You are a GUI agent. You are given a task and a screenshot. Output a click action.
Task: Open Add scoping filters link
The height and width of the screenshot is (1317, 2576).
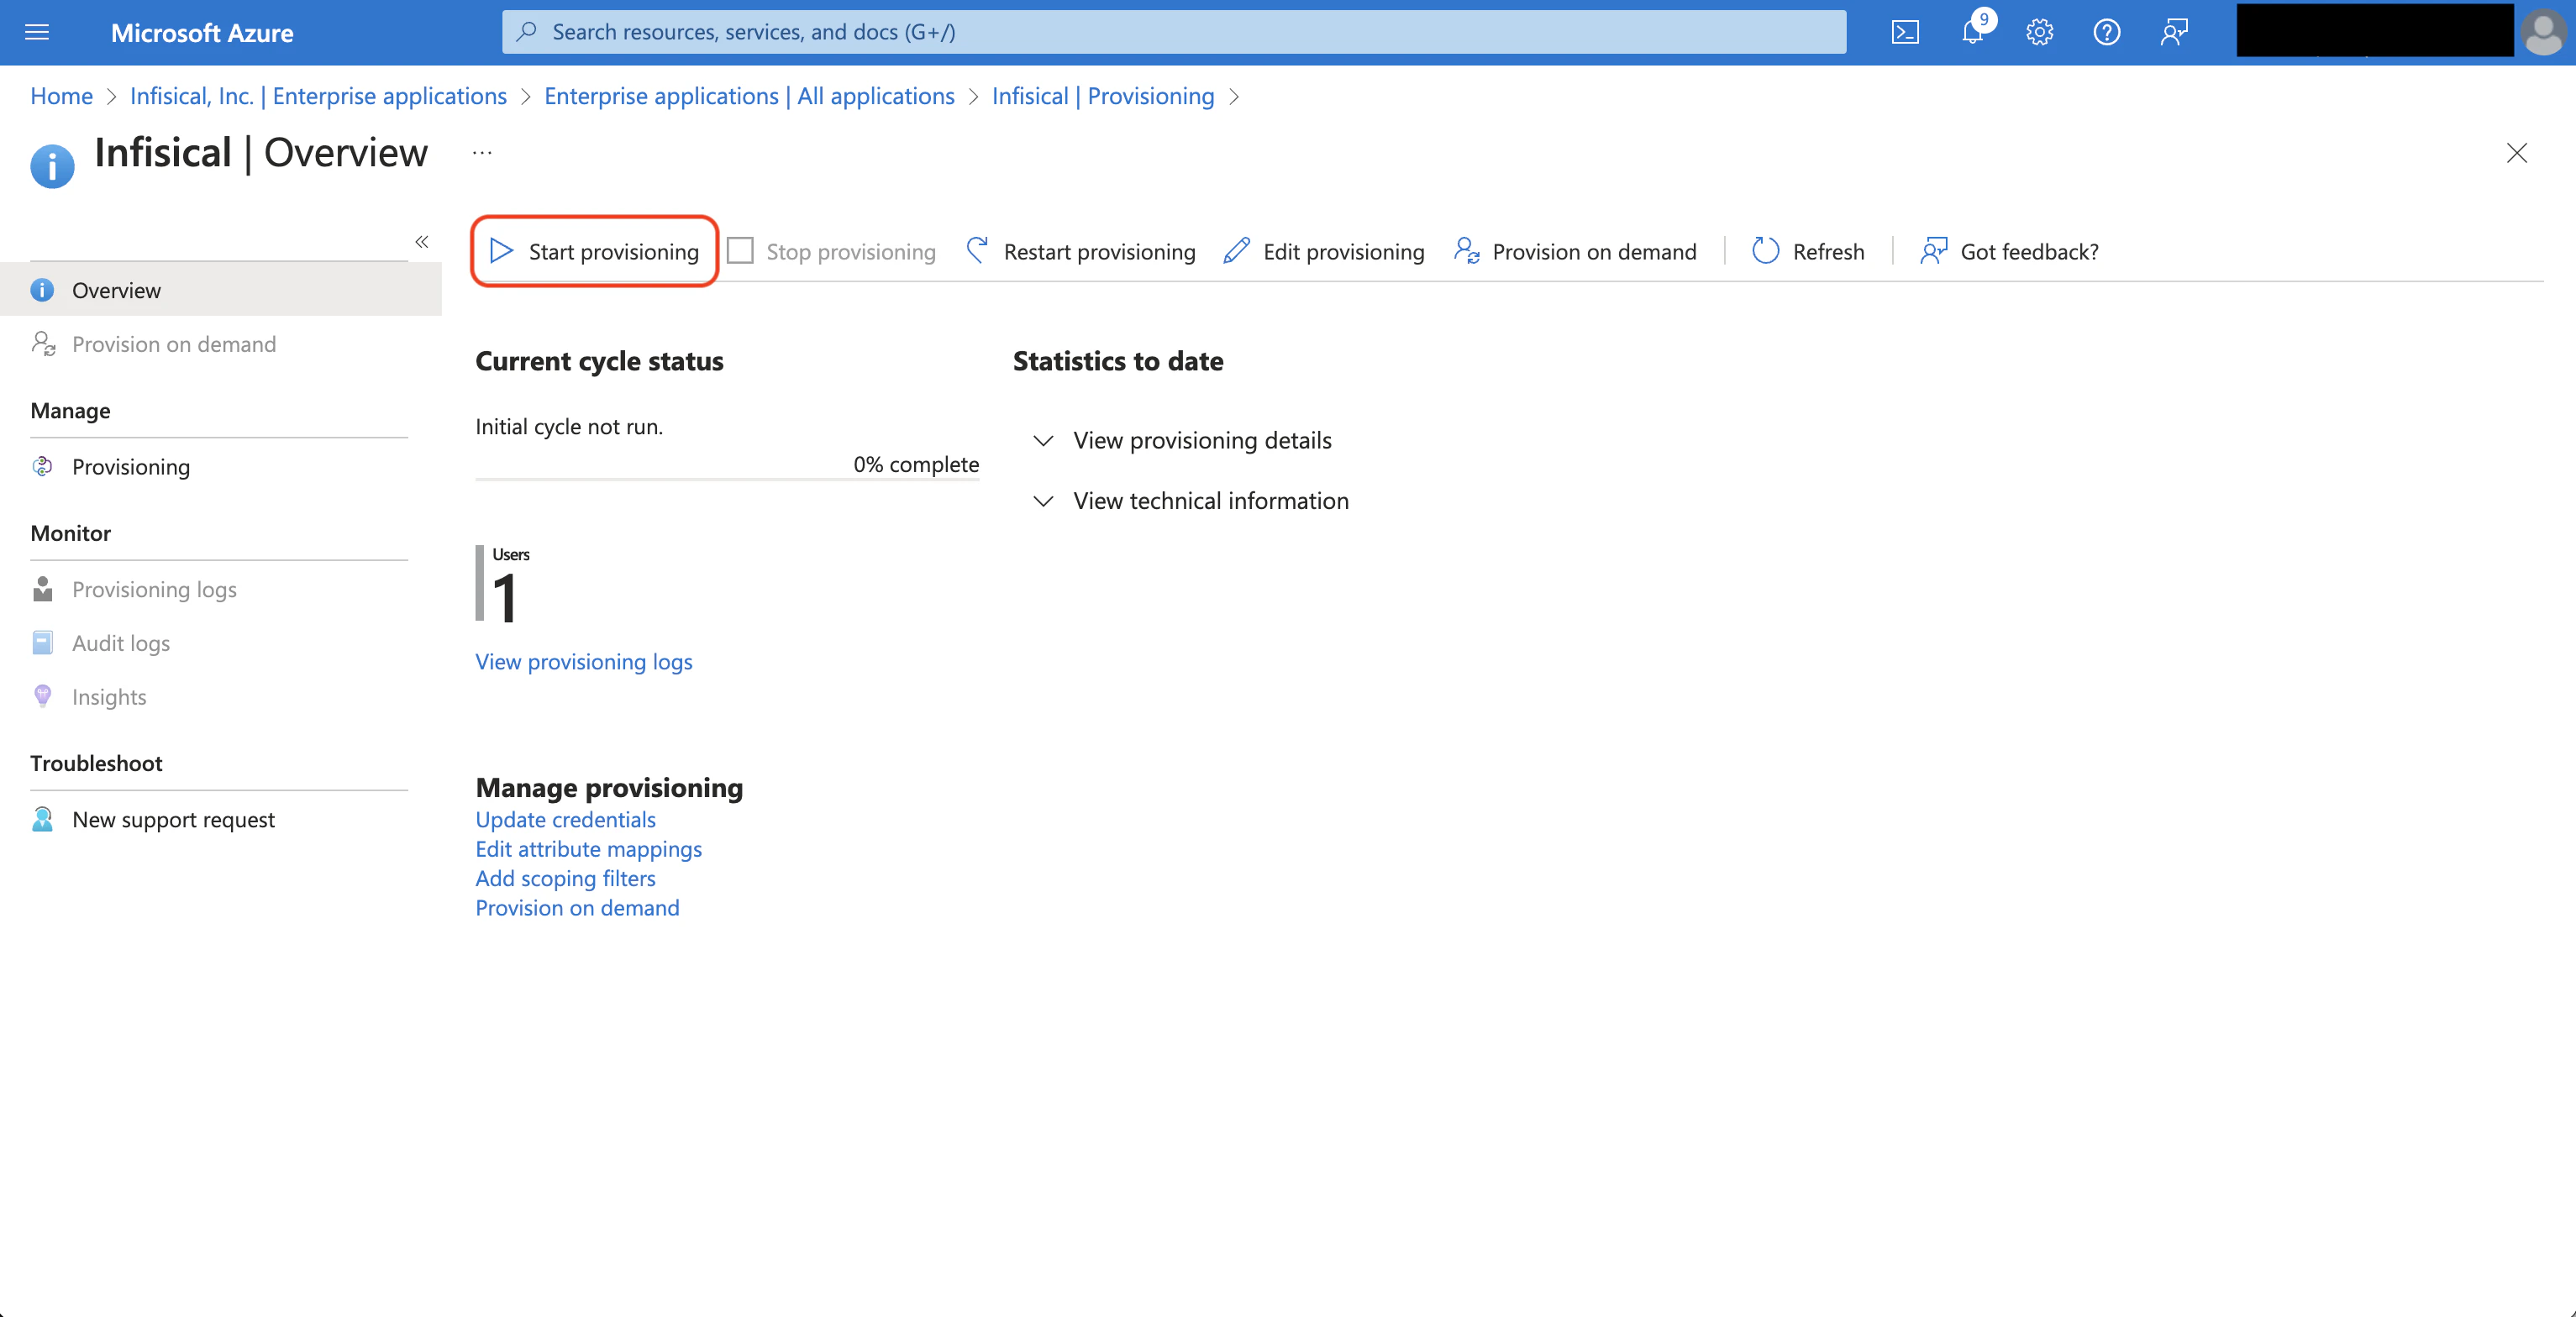565,878
